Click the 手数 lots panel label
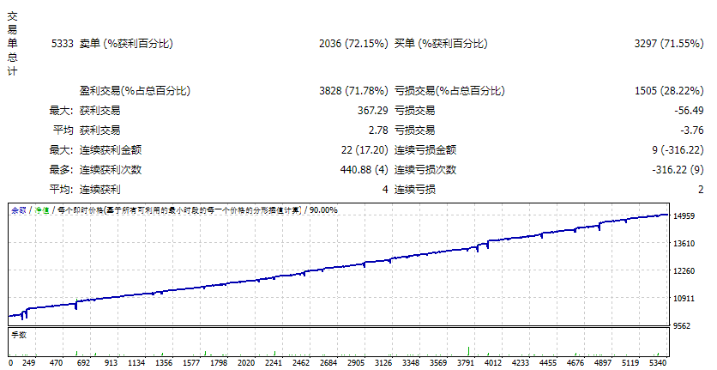 (19, 335)
